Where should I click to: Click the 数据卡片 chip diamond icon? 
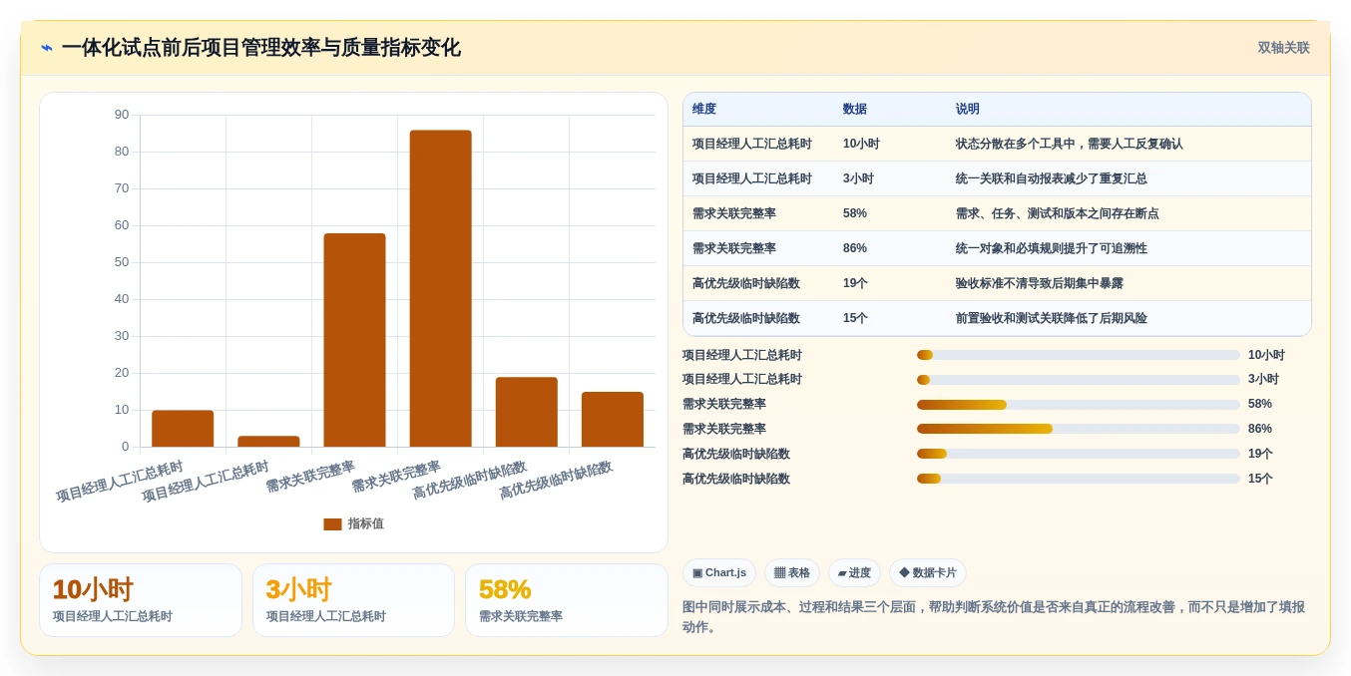tap(904, 573)
